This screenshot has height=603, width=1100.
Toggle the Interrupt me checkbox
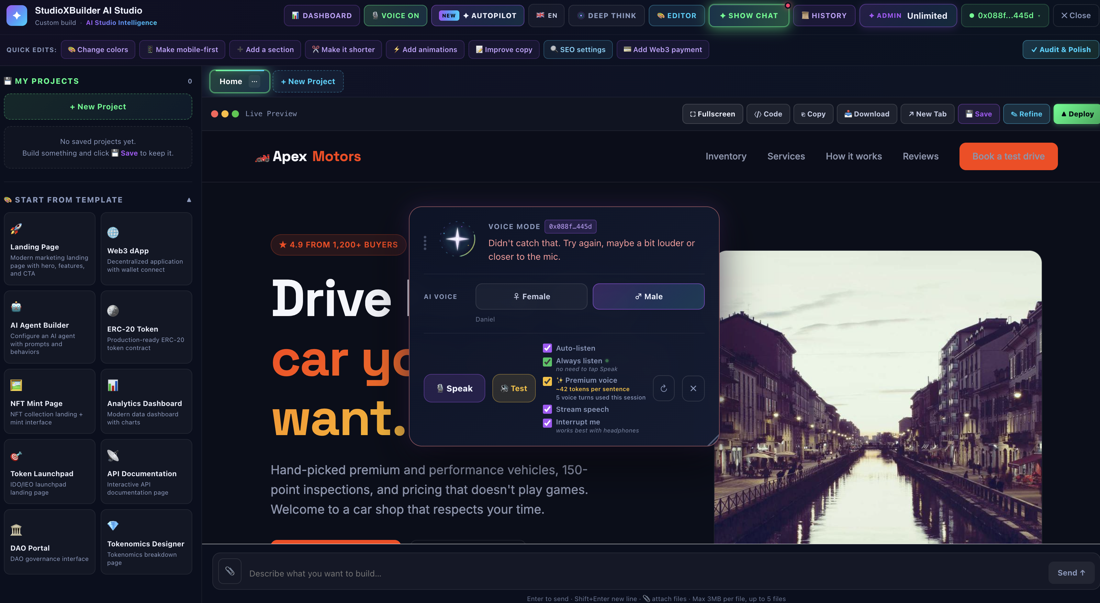547,423
